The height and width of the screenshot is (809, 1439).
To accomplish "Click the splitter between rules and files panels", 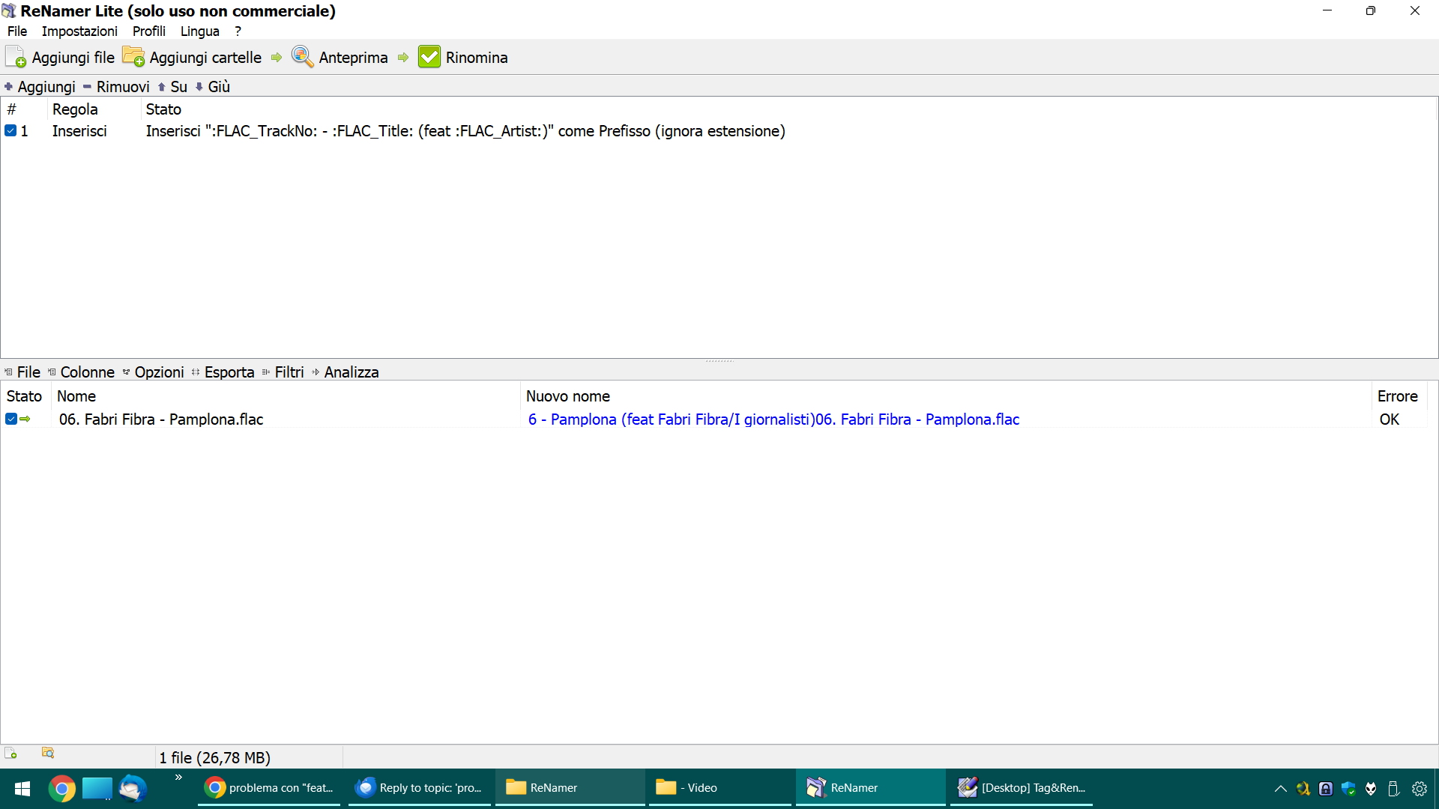I will click(719, 361).
